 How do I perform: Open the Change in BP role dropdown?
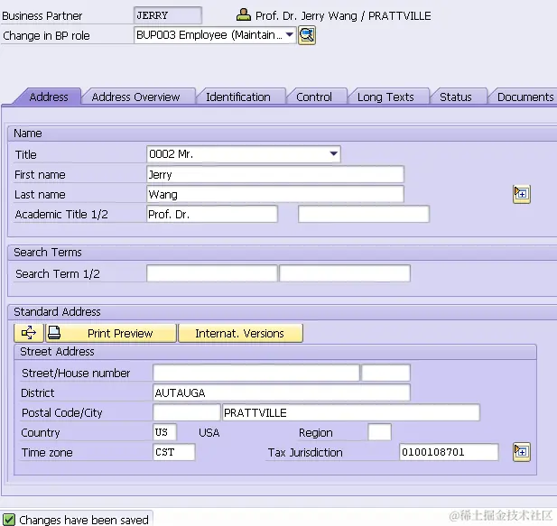(215, 35)
